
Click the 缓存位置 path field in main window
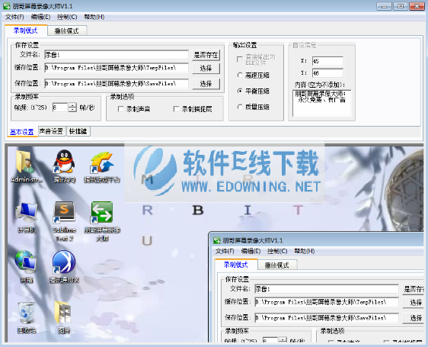[x=117, y=68]
